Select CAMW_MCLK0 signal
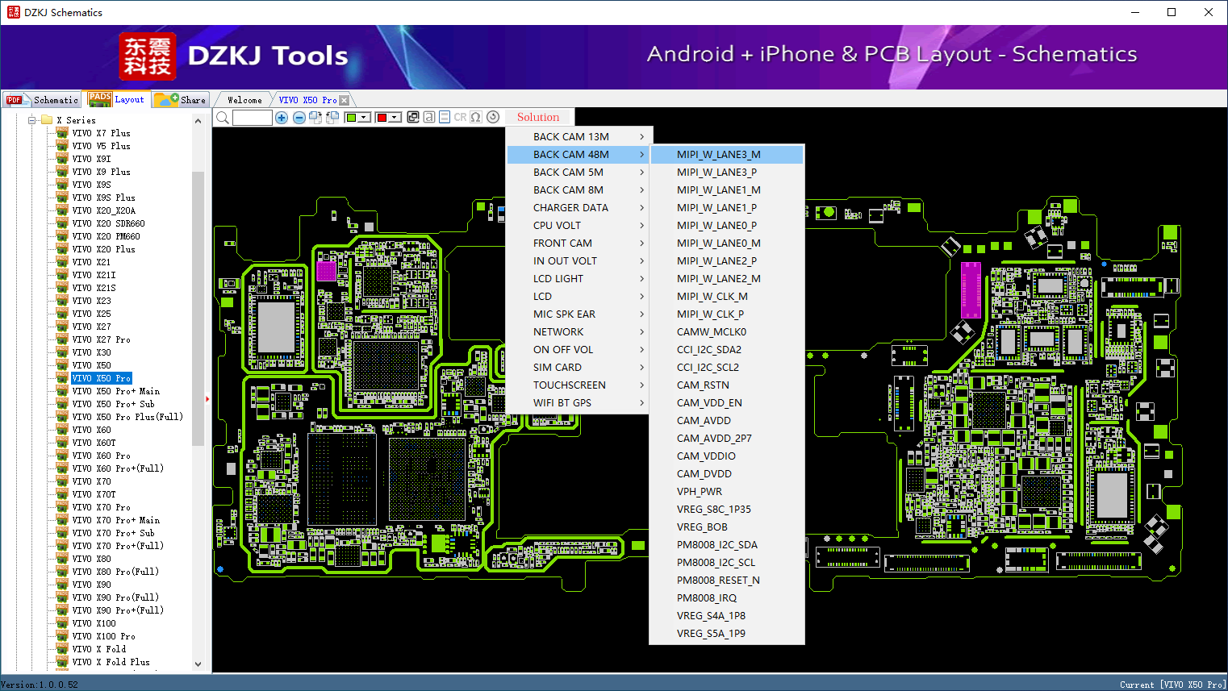The image size is (1228, 691). [x=727, y=332]
